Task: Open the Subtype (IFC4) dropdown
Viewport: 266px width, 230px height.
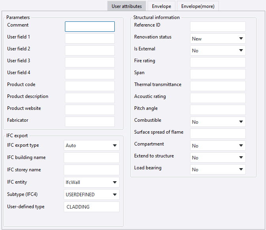Action: click(x=91, y=195)
